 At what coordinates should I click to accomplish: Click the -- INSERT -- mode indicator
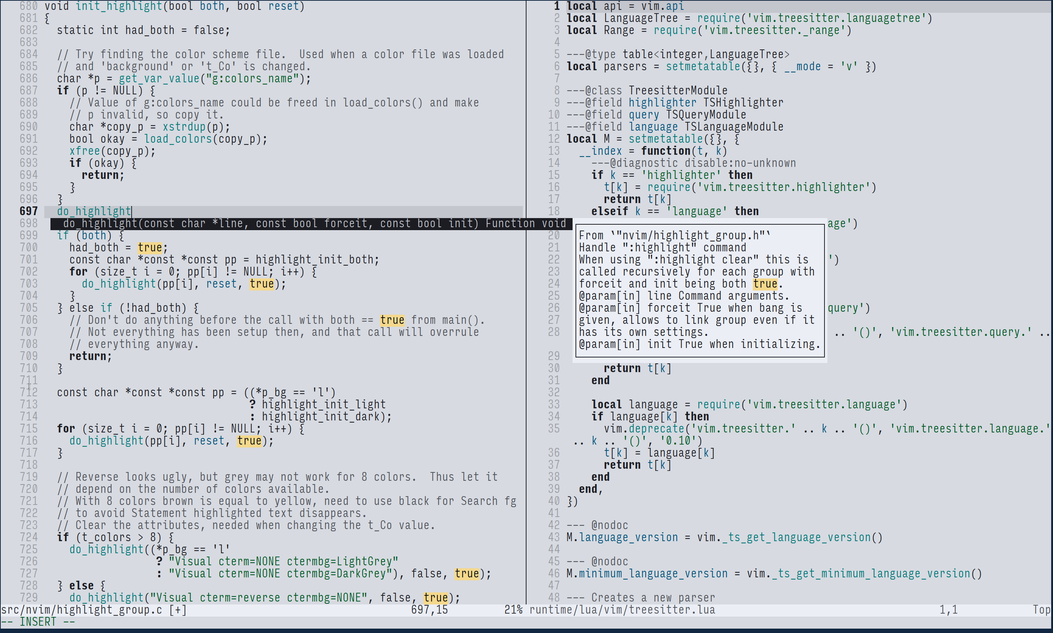click(38, 622)
